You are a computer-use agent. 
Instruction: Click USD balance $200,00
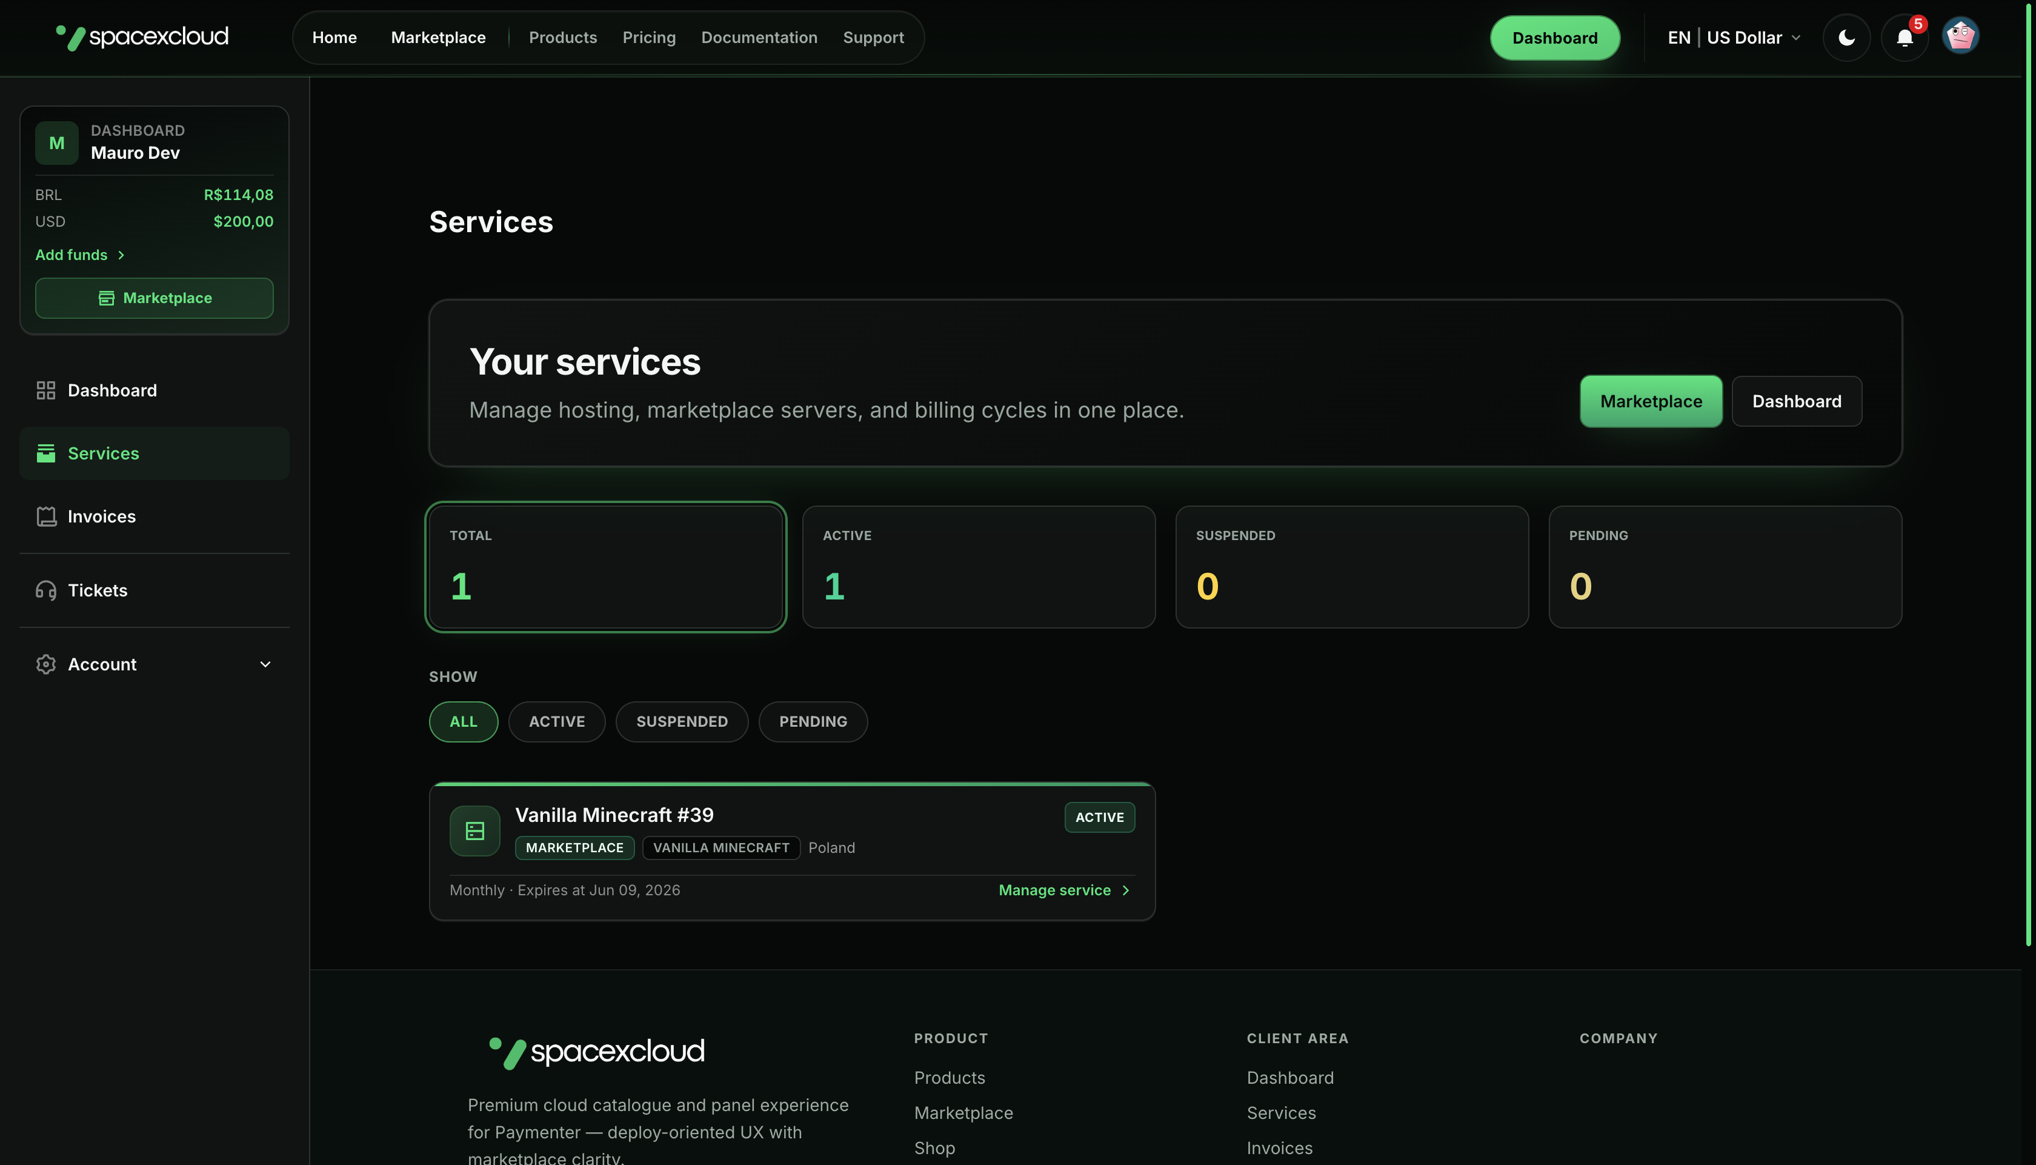243,222
